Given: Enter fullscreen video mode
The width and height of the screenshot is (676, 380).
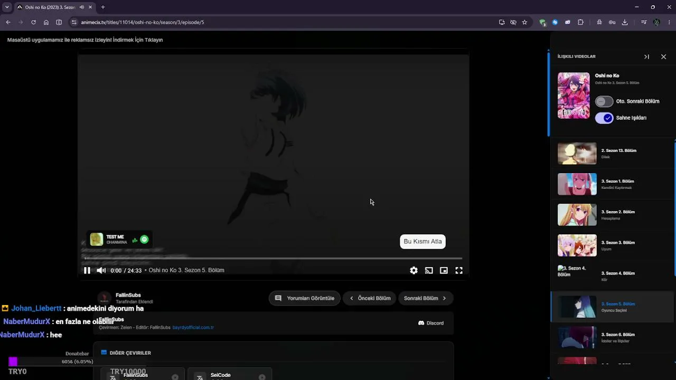Looking at the screenshot, I should click(459, 270).
